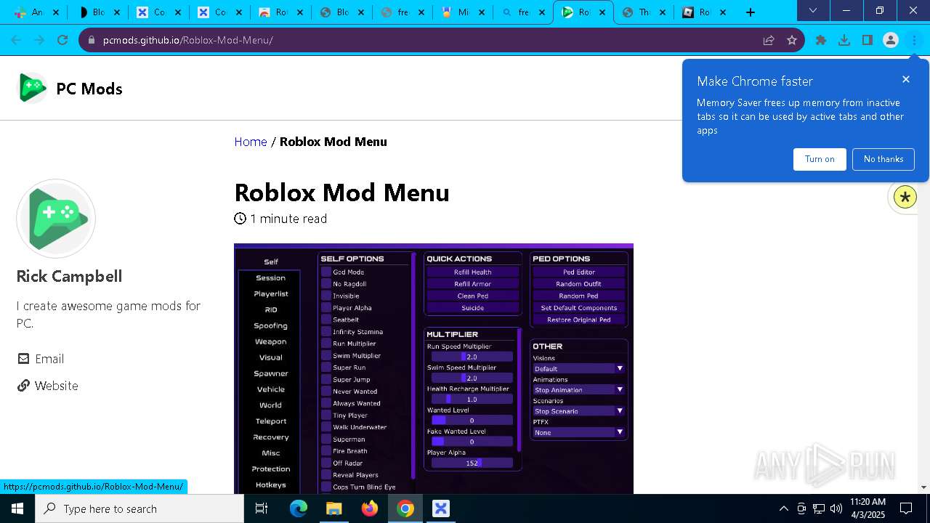Click the taskbar search box
Image resolution: width=930 pixels, height=523 pixels.
[x=139, y=508]
